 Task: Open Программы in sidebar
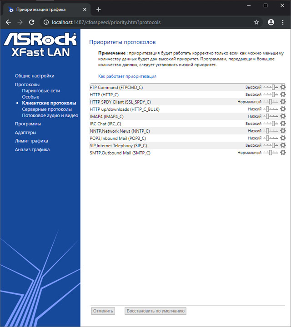pos(28,124)
